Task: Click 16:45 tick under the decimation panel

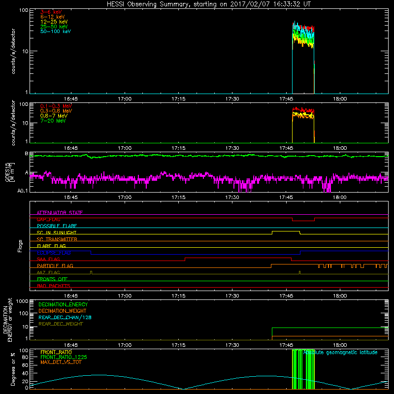Action: coord(70,345)
